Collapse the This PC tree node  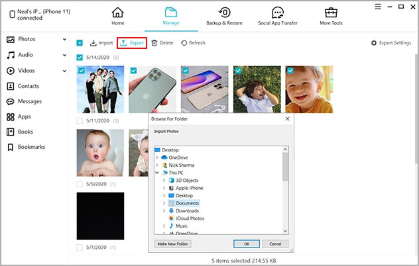coord(157,173)
